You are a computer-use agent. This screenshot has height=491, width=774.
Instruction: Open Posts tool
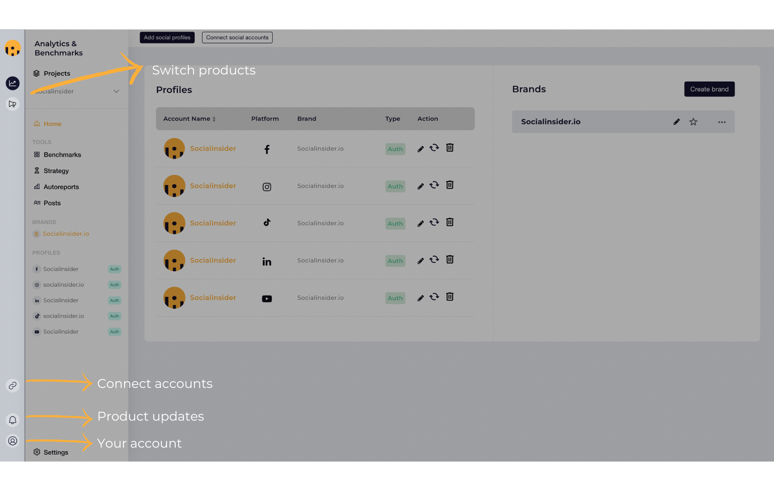(x=47, y=203)
